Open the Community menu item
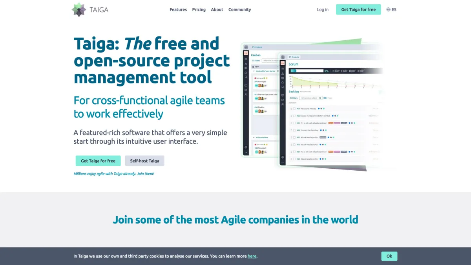Image resolution: width=471 pixels, height=265 pixels. 240,9
